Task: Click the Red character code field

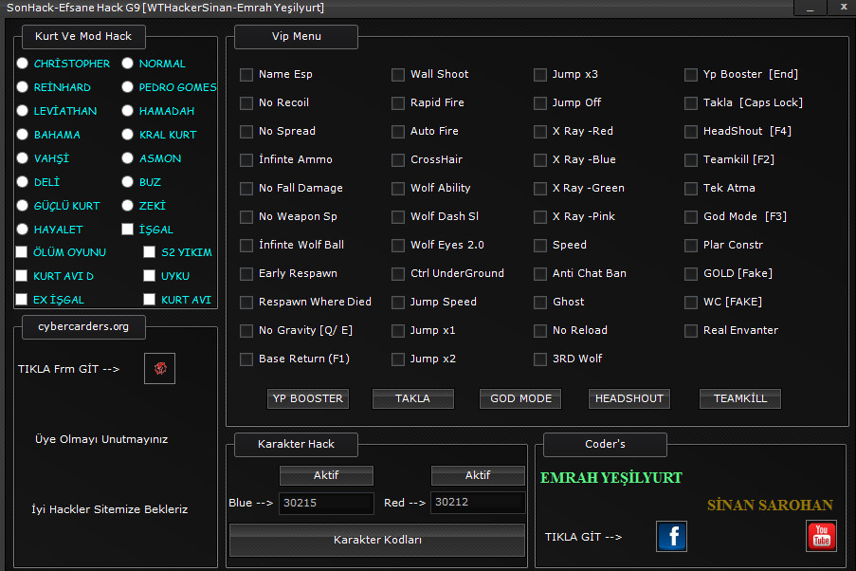Action: click(478, 502)
